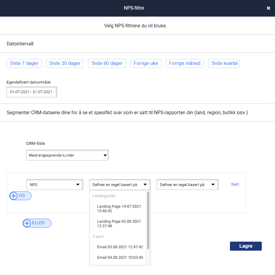Image resolution: width=275 pixels, height=275 pixels.
Task: Select Forrige uke date preset
Action: (x=146, y=63)
